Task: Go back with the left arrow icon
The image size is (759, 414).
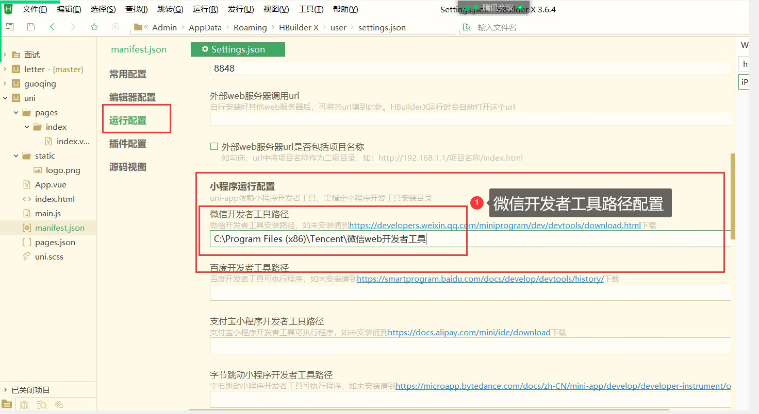Action: pyautogui.click(x=52, y=27)
